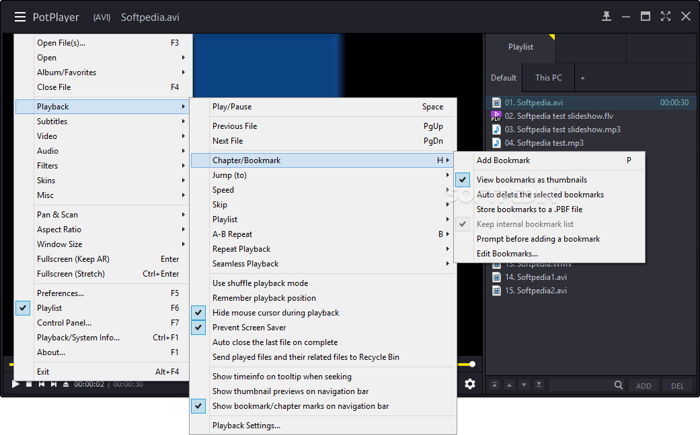Select the Default playlist tab
Viewport: 700px width, 435px height.
504,78
